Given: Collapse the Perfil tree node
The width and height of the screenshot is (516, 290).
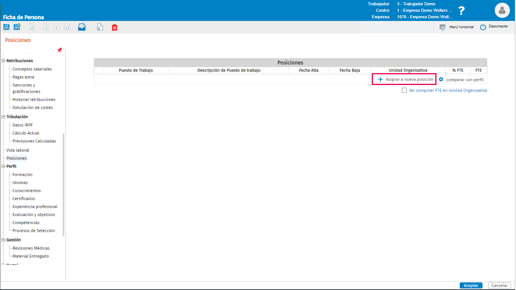Looking at the screenshot, I should point(4,166).
